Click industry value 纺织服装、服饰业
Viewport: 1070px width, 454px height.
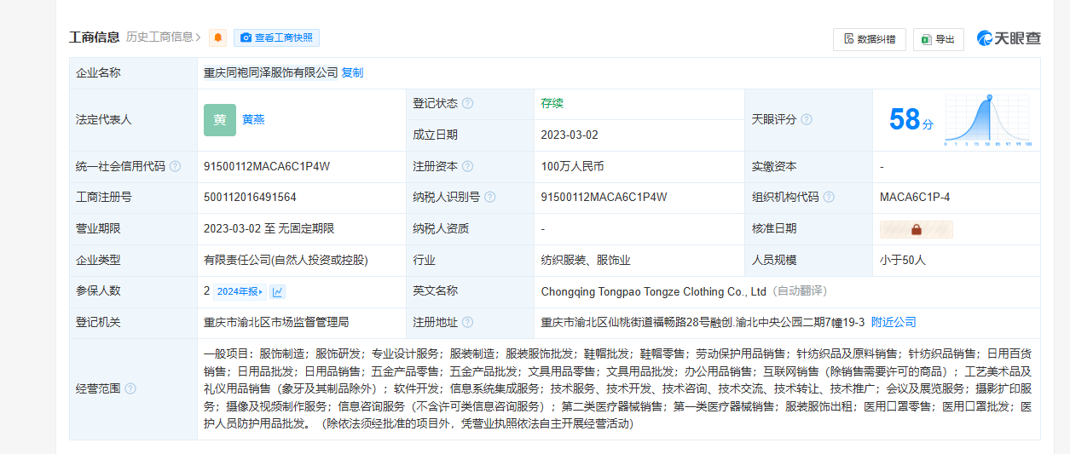point(586,260)
